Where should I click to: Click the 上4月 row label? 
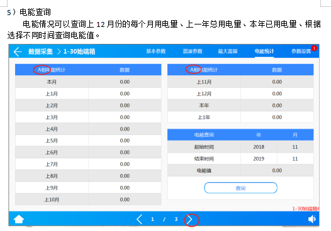pyautogui.click(x=52, y=129)
